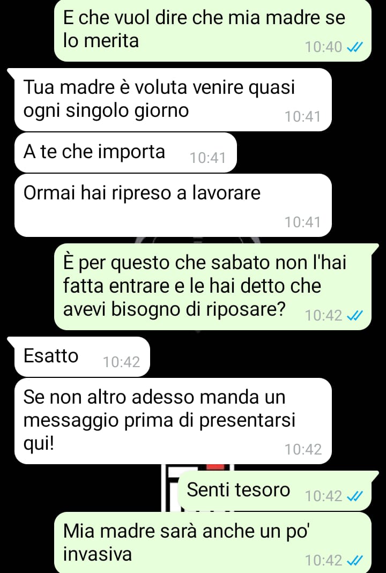386x573 pixels.
Task: Tap the 10:41 timestamp under 'ogni singolo giorno'
Action: point(303,117)
